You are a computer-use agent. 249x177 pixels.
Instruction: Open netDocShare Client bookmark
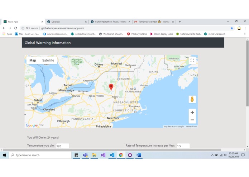pyautogui.click(x=83, y=34)
